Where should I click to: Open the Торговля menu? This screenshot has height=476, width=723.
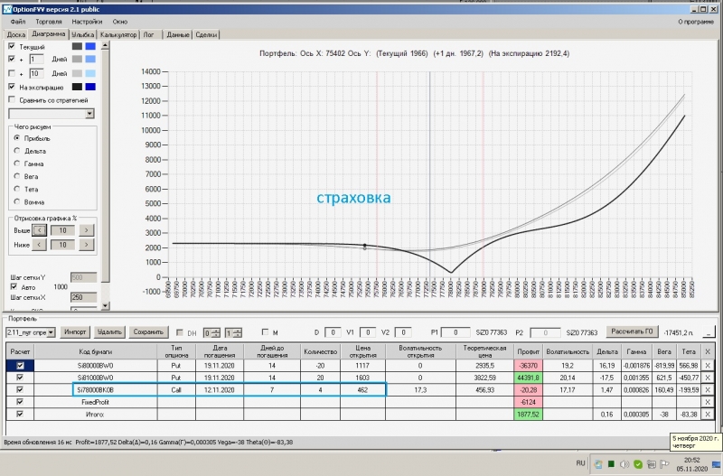(49, 22)
